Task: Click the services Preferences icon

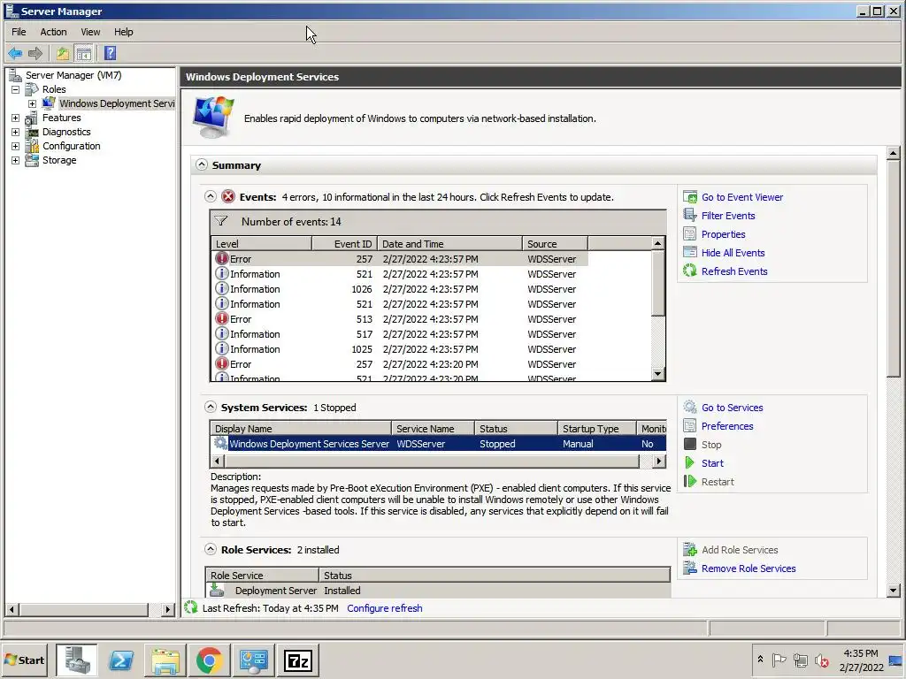Action: (x=690, y=426)
